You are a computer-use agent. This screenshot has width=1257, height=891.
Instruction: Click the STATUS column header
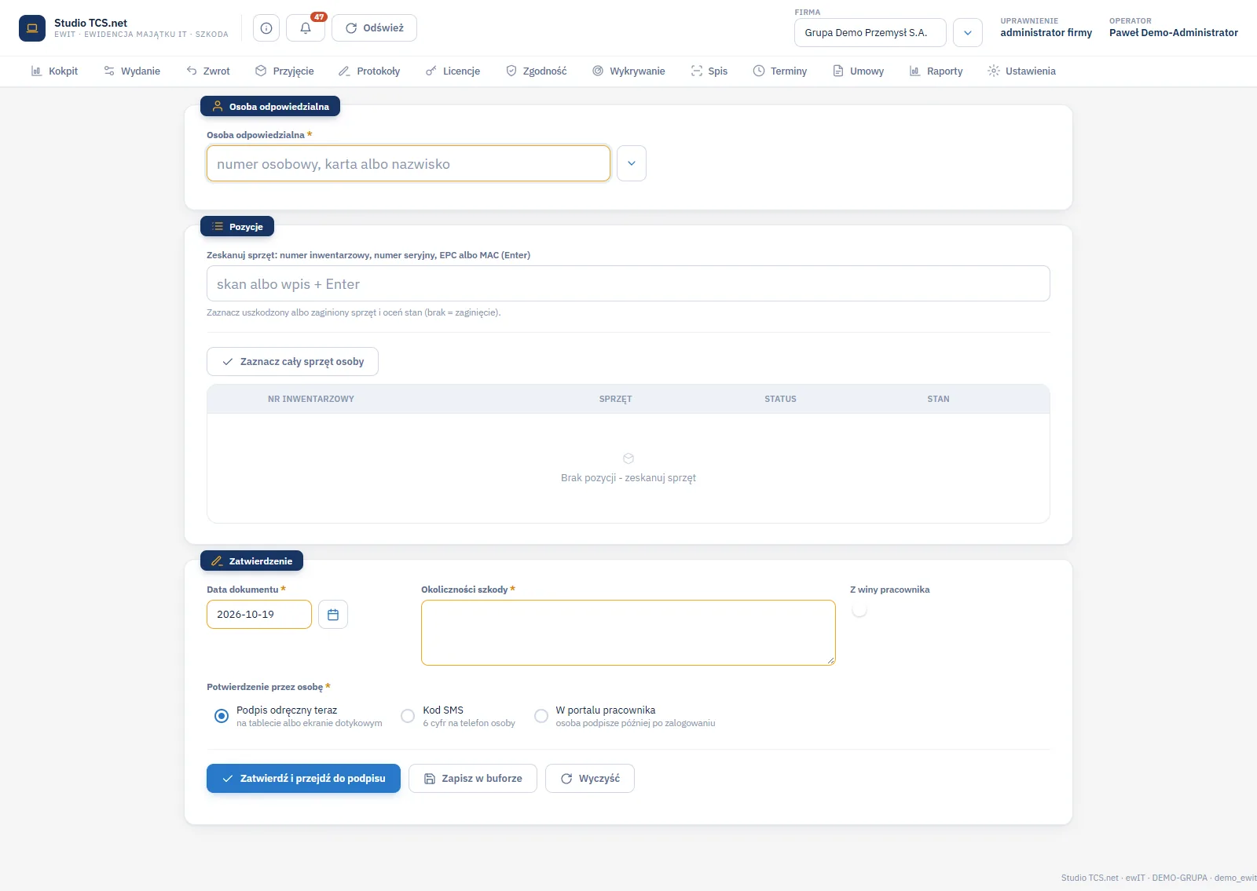point(780,399)
